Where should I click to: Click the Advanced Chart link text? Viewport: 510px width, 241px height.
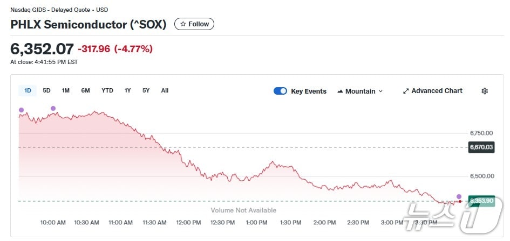coord(437,91)
